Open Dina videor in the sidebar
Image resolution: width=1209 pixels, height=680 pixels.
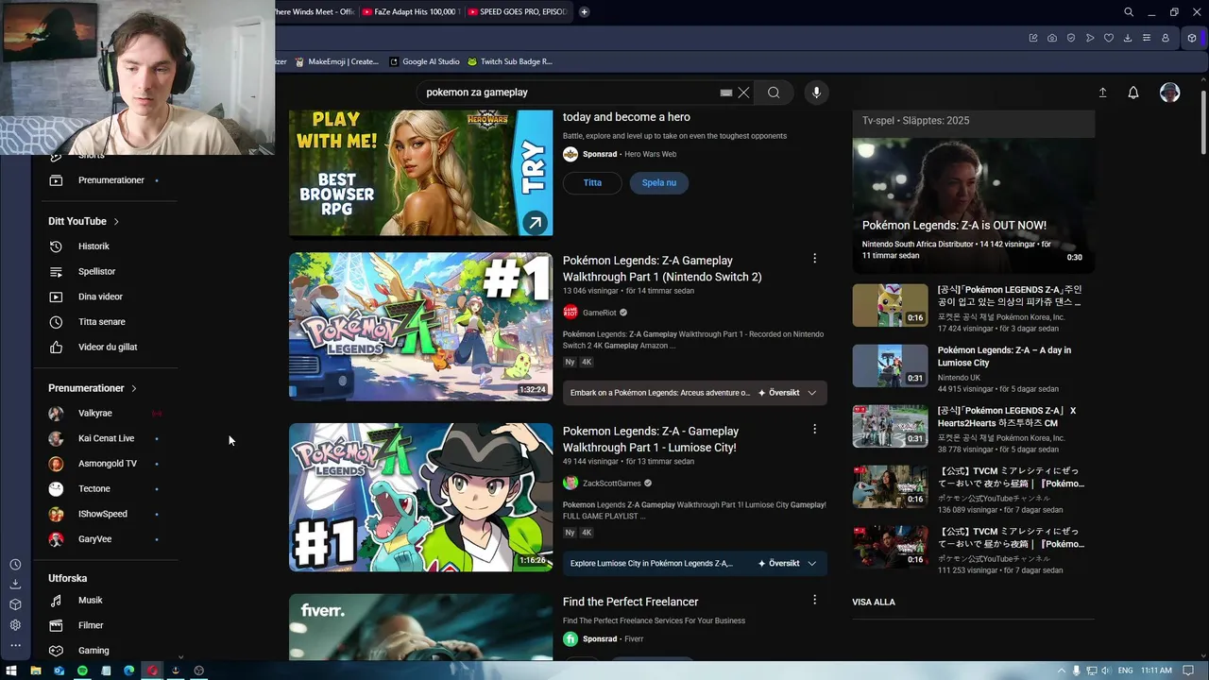106,297
